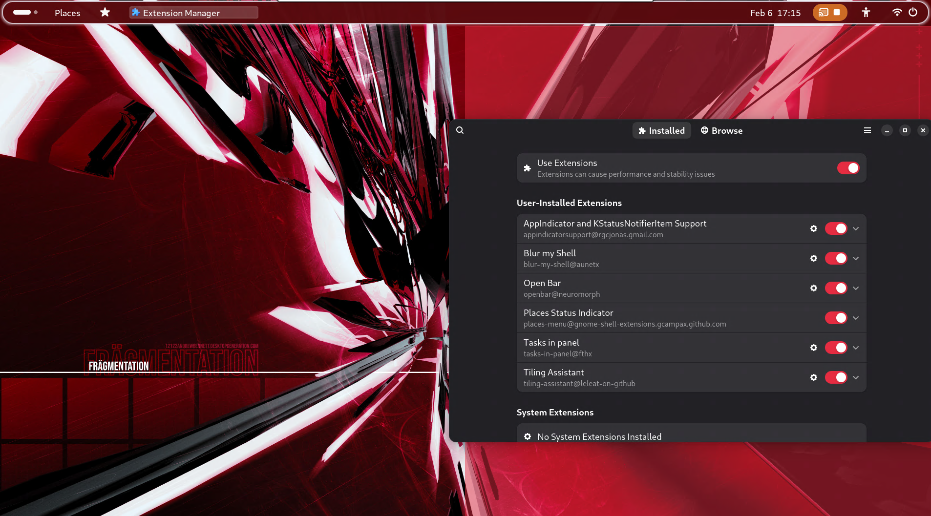
Task: Click the Tasks in panel extension name
Action: [x=551, y=343]
